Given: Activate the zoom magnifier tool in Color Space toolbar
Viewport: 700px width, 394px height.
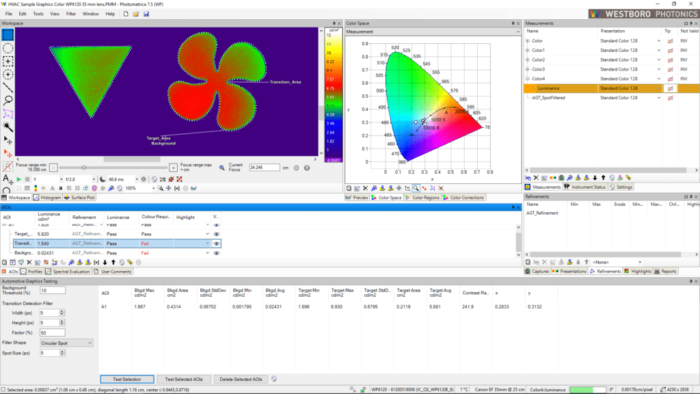Looking at the screenshot, I should click(416, 188).
